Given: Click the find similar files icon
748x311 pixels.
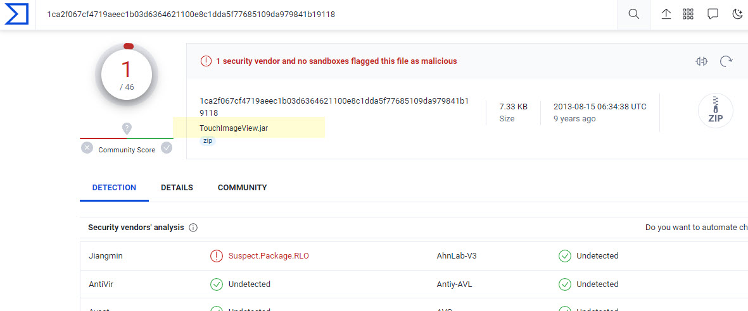Looking at the screenshot, I should tap(701, 61).
